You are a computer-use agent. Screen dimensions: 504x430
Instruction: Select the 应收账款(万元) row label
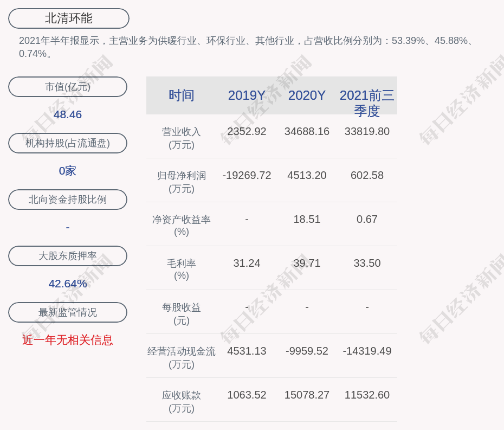coord(181,402)
